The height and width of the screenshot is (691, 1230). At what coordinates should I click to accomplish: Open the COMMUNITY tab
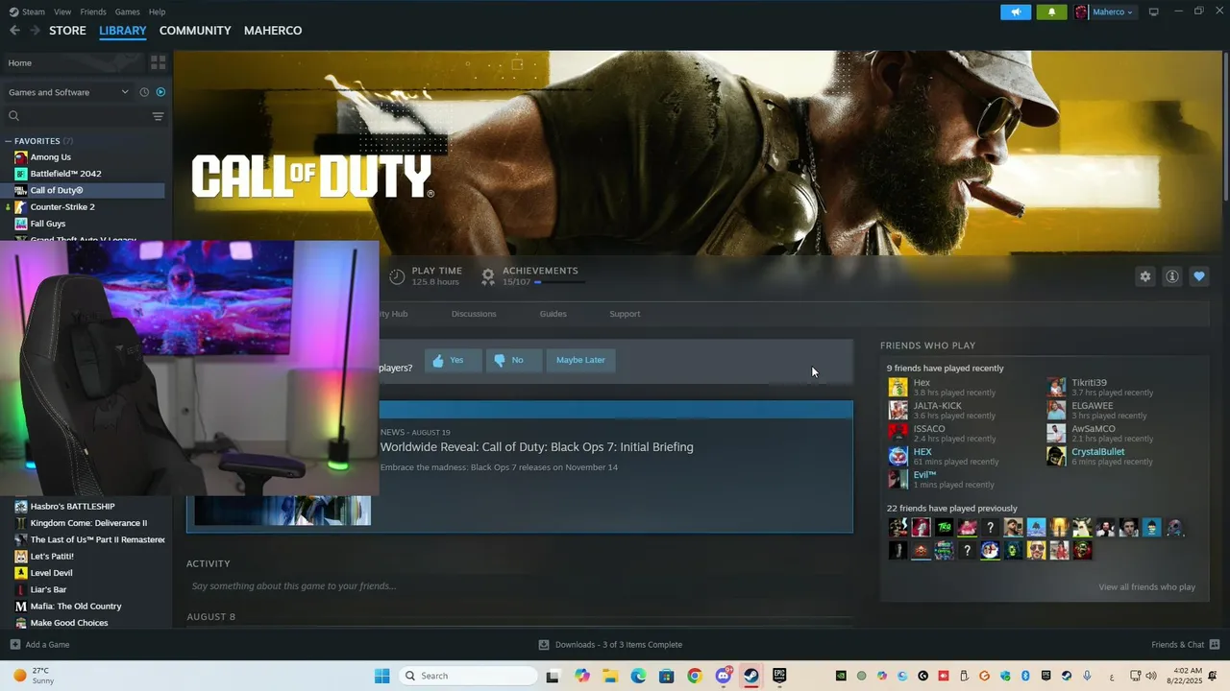pyautogui.click(x=195, y=31)
